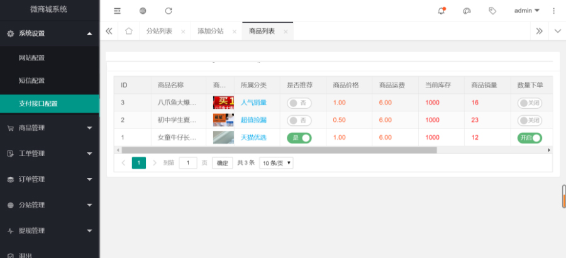
Task: Open the three-dot more options icon
Action: [553, 11]
